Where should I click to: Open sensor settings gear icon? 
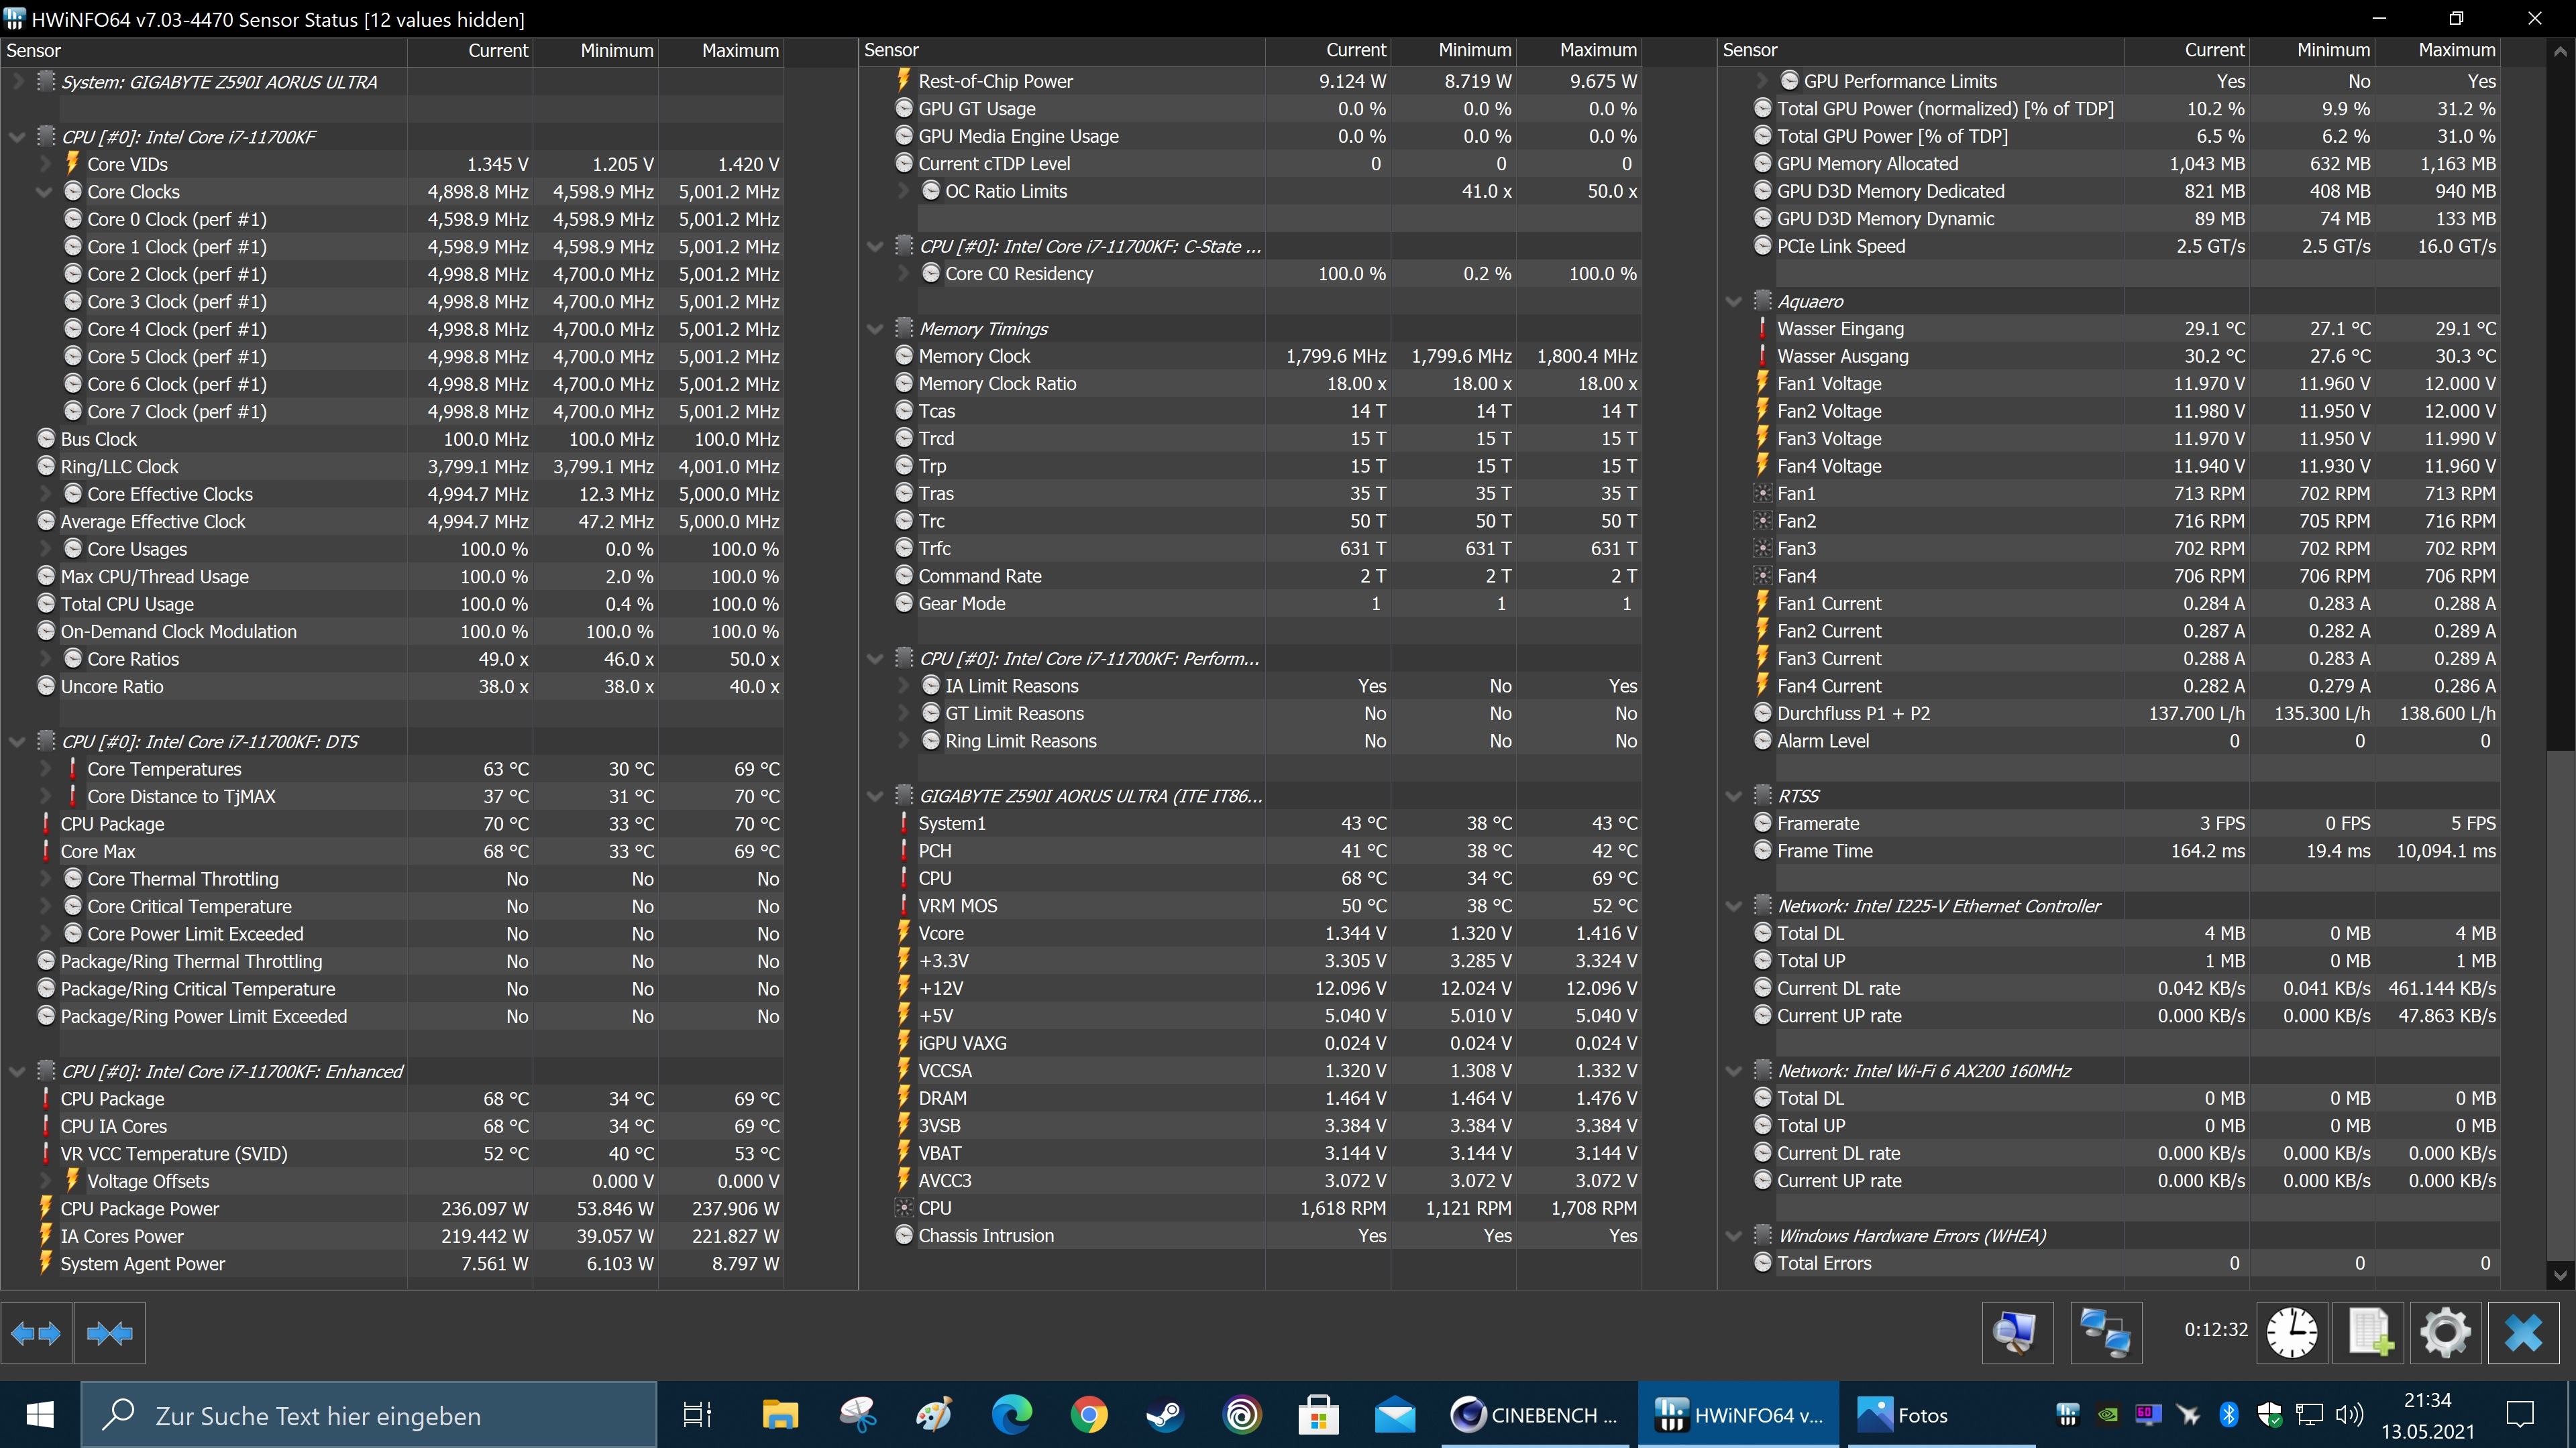point(2445,1332)
